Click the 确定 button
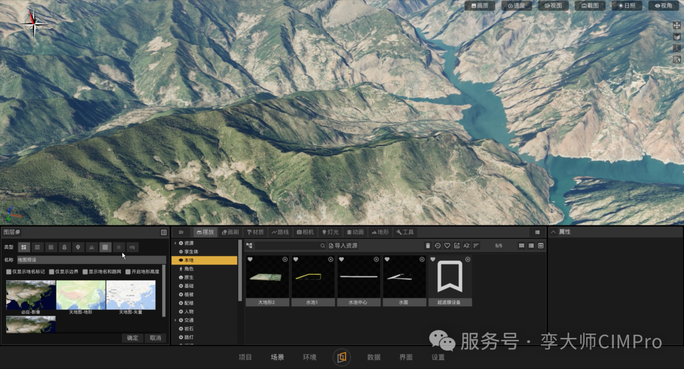 [132, 338]
